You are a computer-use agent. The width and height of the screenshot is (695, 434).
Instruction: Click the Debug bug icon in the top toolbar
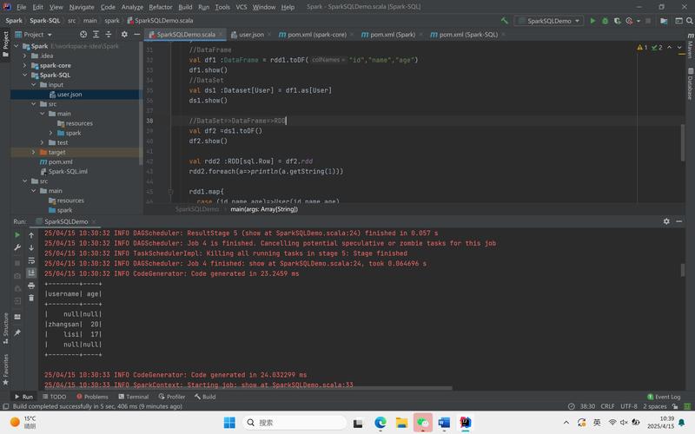(605, 20)
